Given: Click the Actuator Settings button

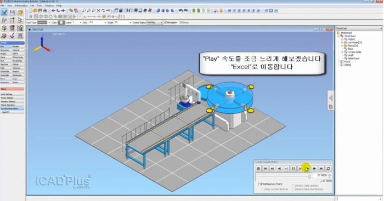Looking at the screenshot, I should click(x=12, y=101).
